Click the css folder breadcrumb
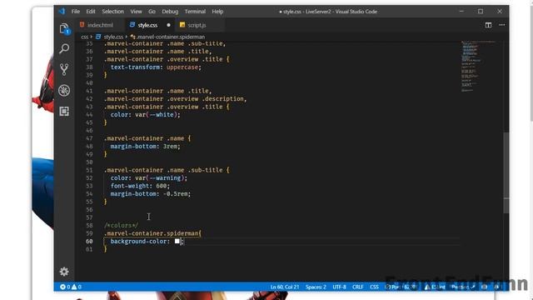This screenshot has height=300, width=533. pos(84,37)
